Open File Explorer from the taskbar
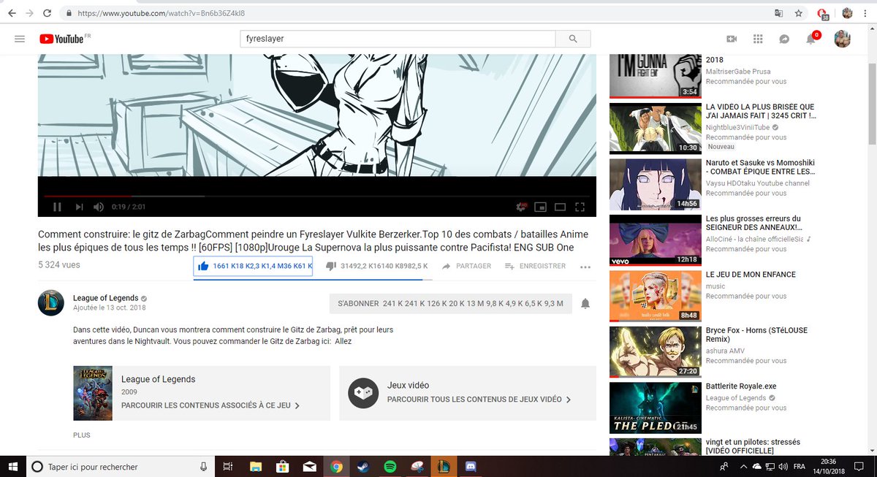 tap(256, 466)
